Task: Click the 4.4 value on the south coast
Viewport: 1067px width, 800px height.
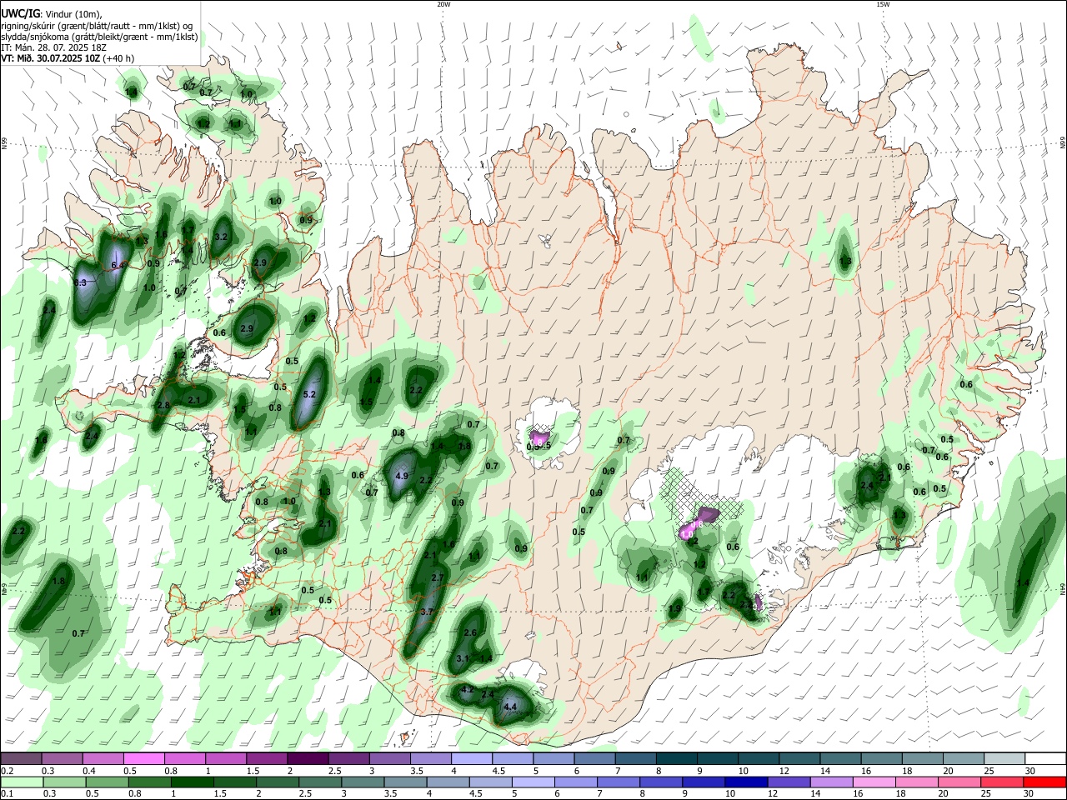Action: pyautogui.click(x=511, y=707)
